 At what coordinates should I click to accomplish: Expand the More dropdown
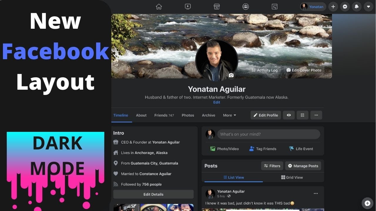pos(229,115)
